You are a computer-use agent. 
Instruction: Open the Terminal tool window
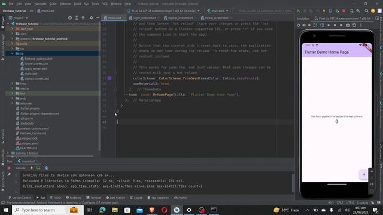[x=93, y=198]
